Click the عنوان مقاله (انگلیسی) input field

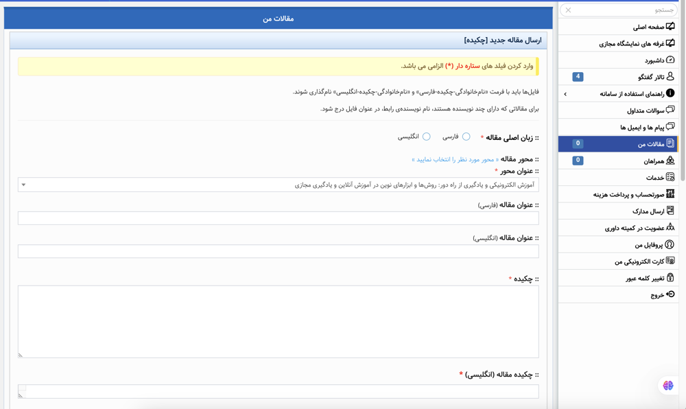(x=279, y=251)
